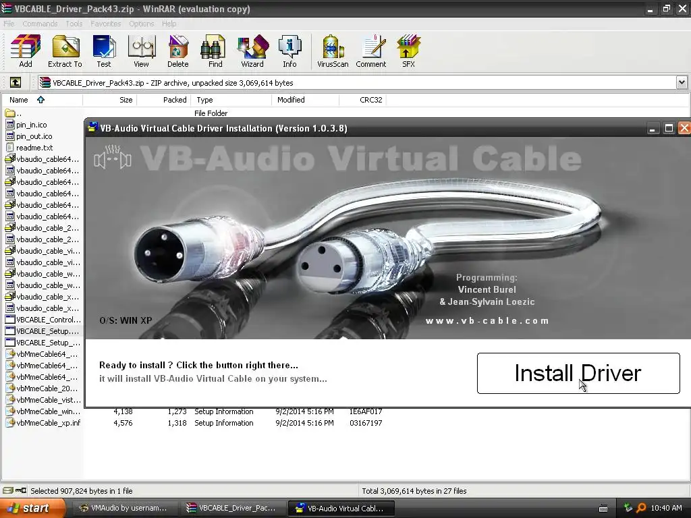Go up one folder level icon
The image size is (691, 518).
coord(16,82)
